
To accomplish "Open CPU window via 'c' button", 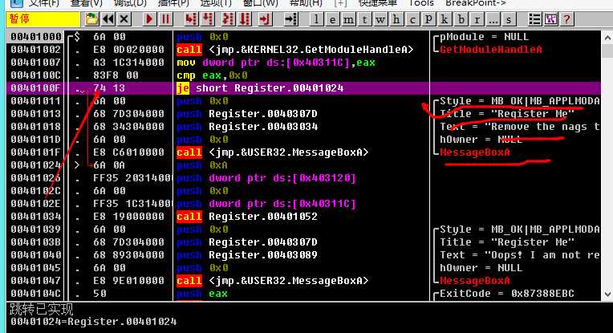I will (412, 18).
